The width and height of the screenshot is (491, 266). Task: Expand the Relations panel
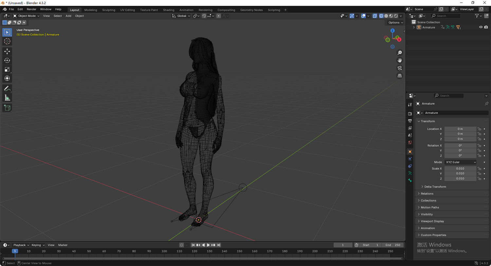452,194
